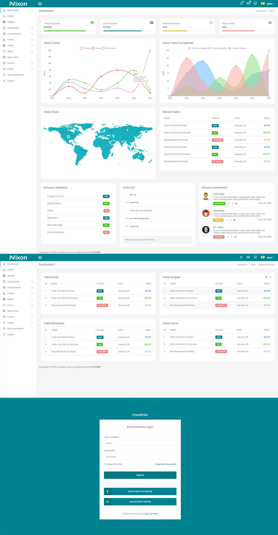The image size is (278, 535).
Task: Open the settings gear in Table Striped panel
Action: point(266,277)
